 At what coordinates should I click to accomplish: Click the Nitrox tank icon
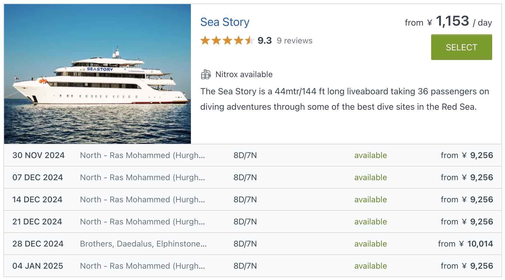point(206,75)
